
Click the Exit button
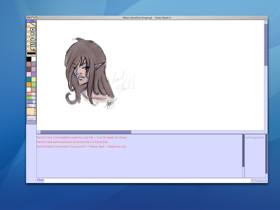[x=264, y=181]
